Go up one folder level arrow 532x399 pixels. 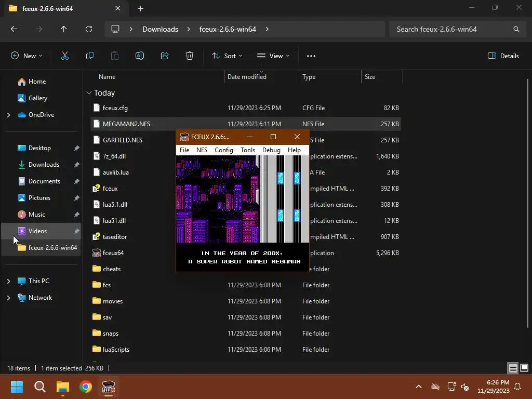click(63, 29)
